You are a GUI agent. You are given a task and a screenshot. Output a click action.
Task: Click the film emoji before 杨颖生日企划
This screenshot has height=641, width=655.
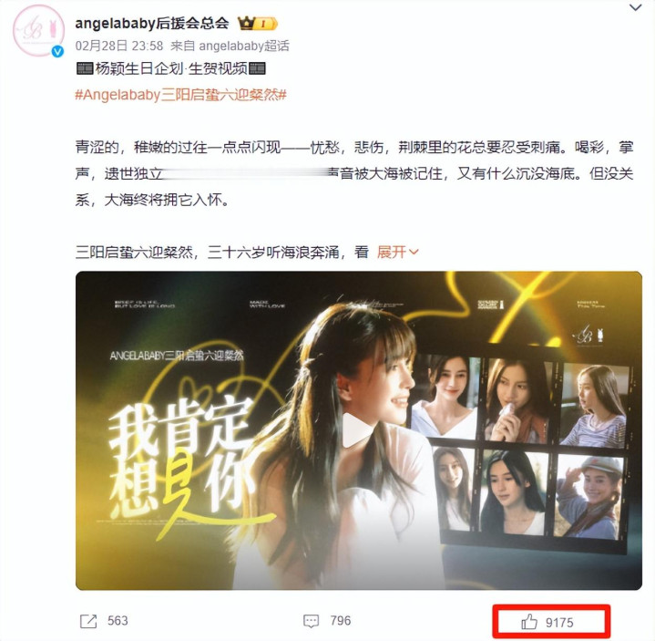point(85,68)
